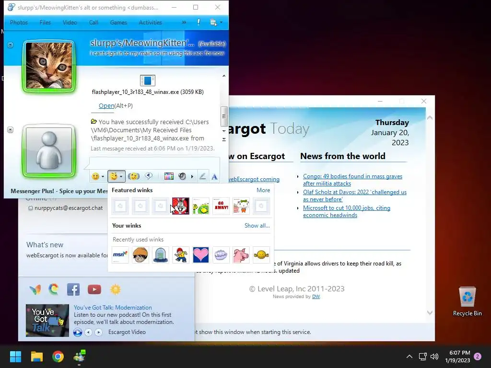Open You've Got Talk: Modernization link
Image resolution: width=491 pixels, height=368 pixels.
coord(113,308)
